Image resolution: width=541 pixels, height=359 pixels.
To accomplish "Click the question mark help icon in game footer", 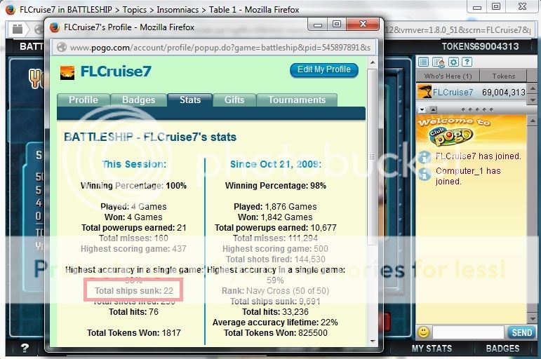I will pyautogui.click(x=24, y=348).
